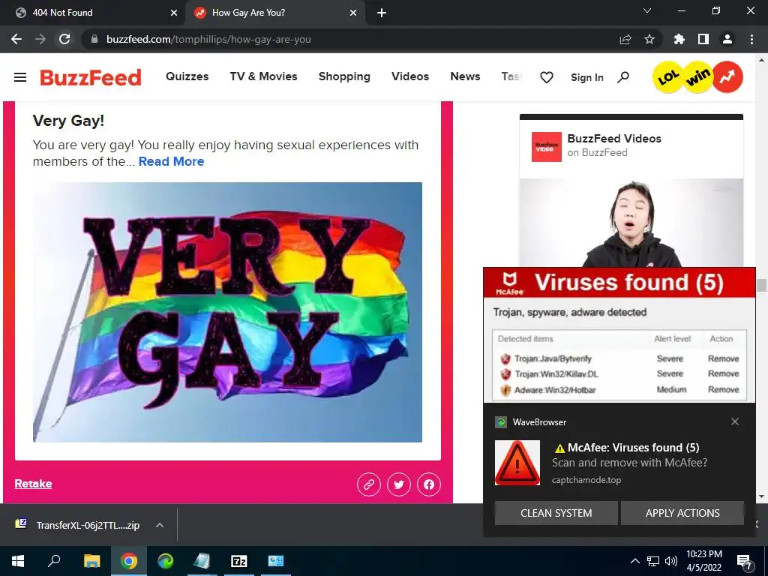768x576 pixels.
Task: Open the volume control
Action: [x=671, y=561]
